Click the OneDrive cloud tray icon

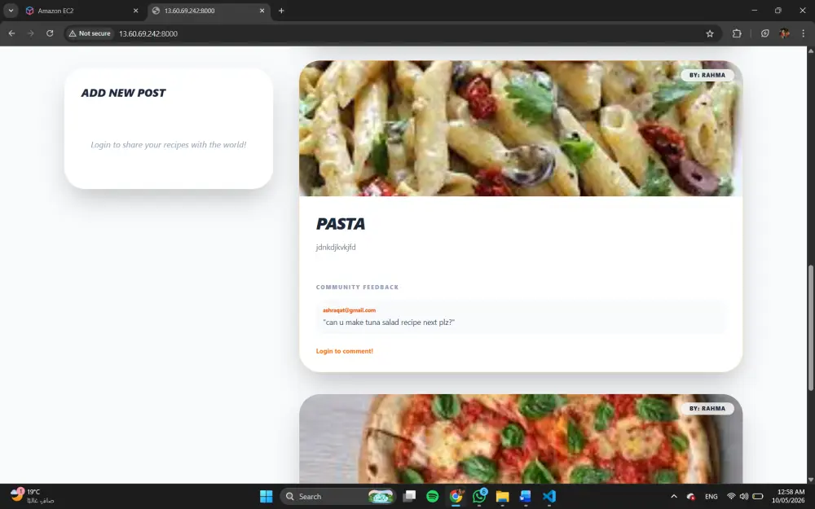click(691, 497)
